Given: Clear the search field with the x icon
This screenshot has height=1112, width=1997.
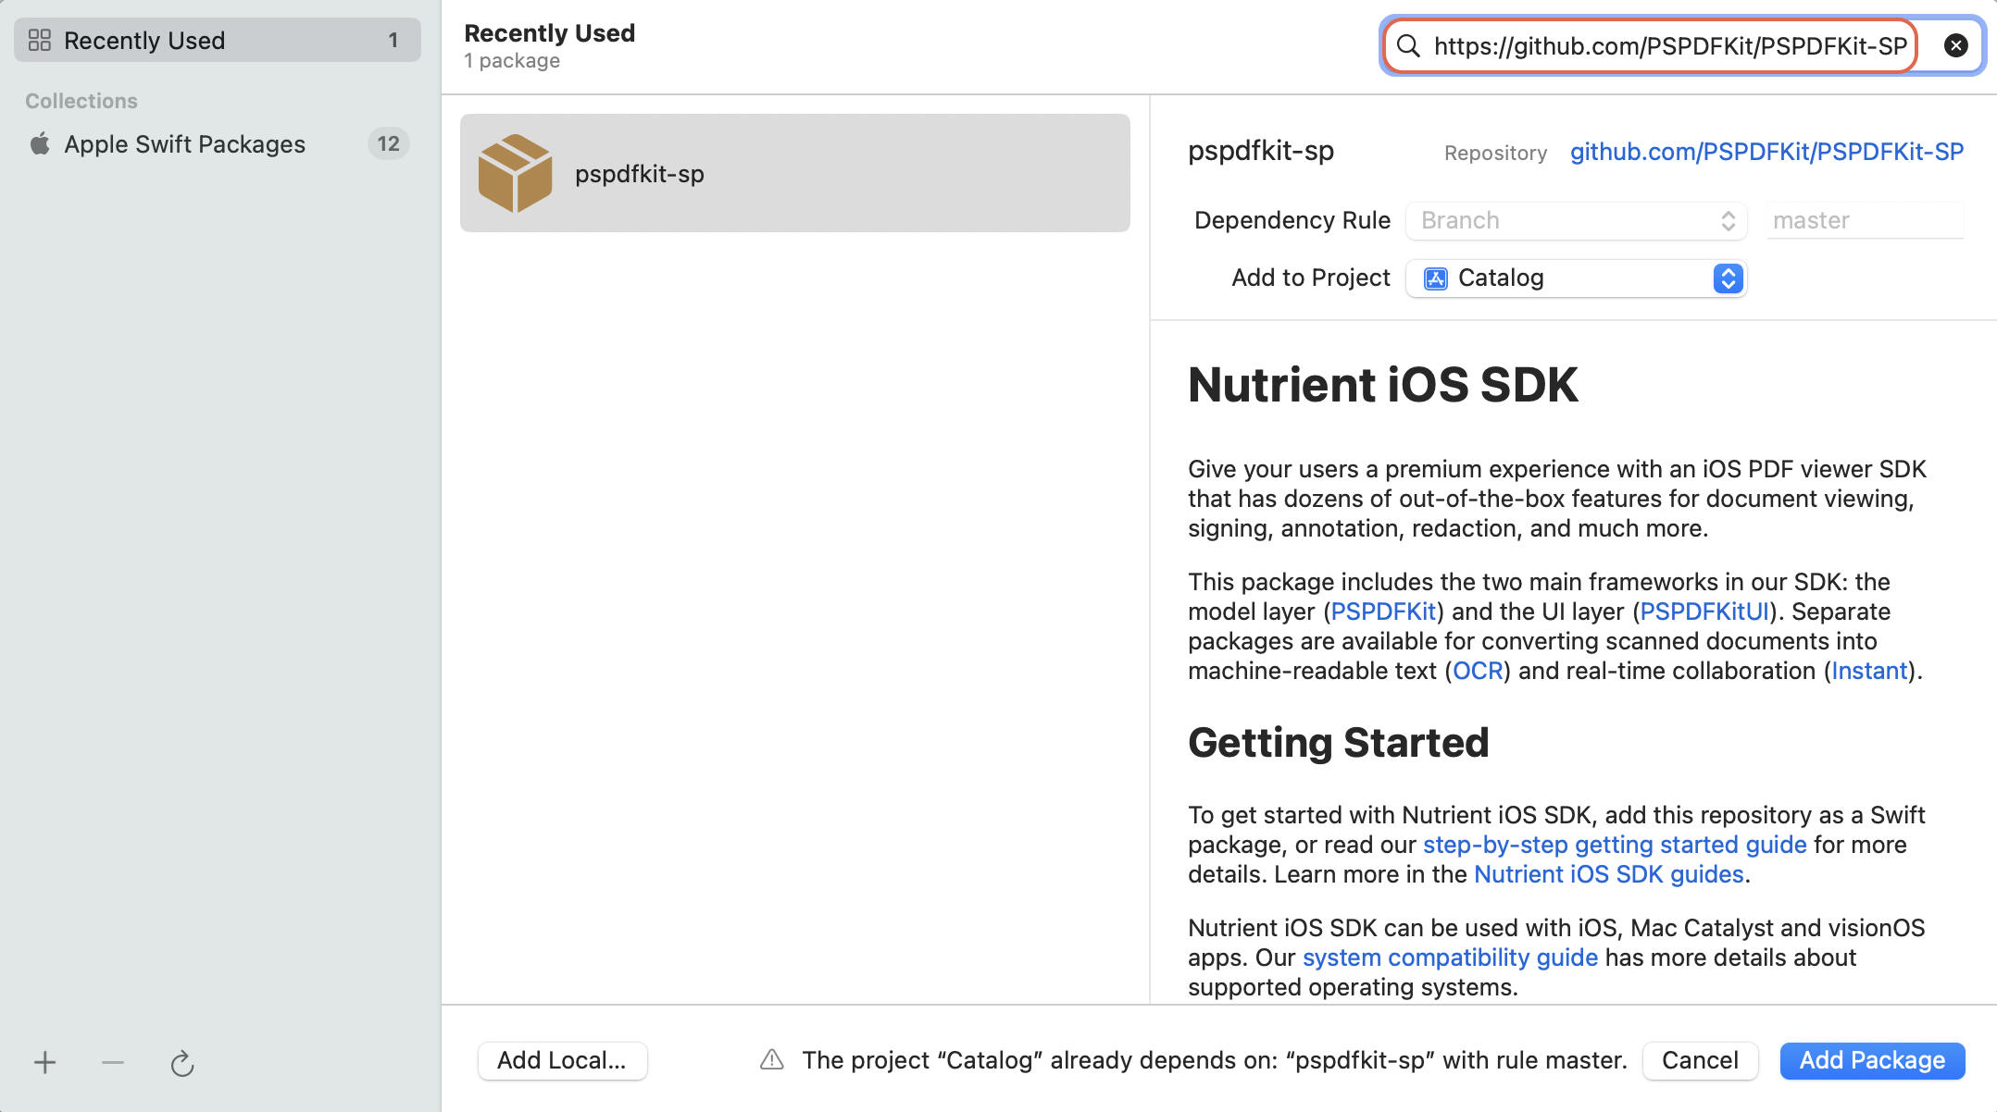Looking at the screenshot, I should tap(1955, 44).
